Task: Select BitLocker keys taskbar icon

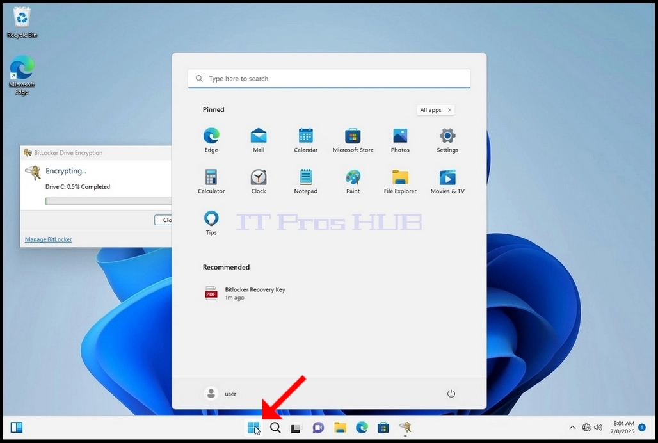Action: pyautogui.click(x=405, y=428)
